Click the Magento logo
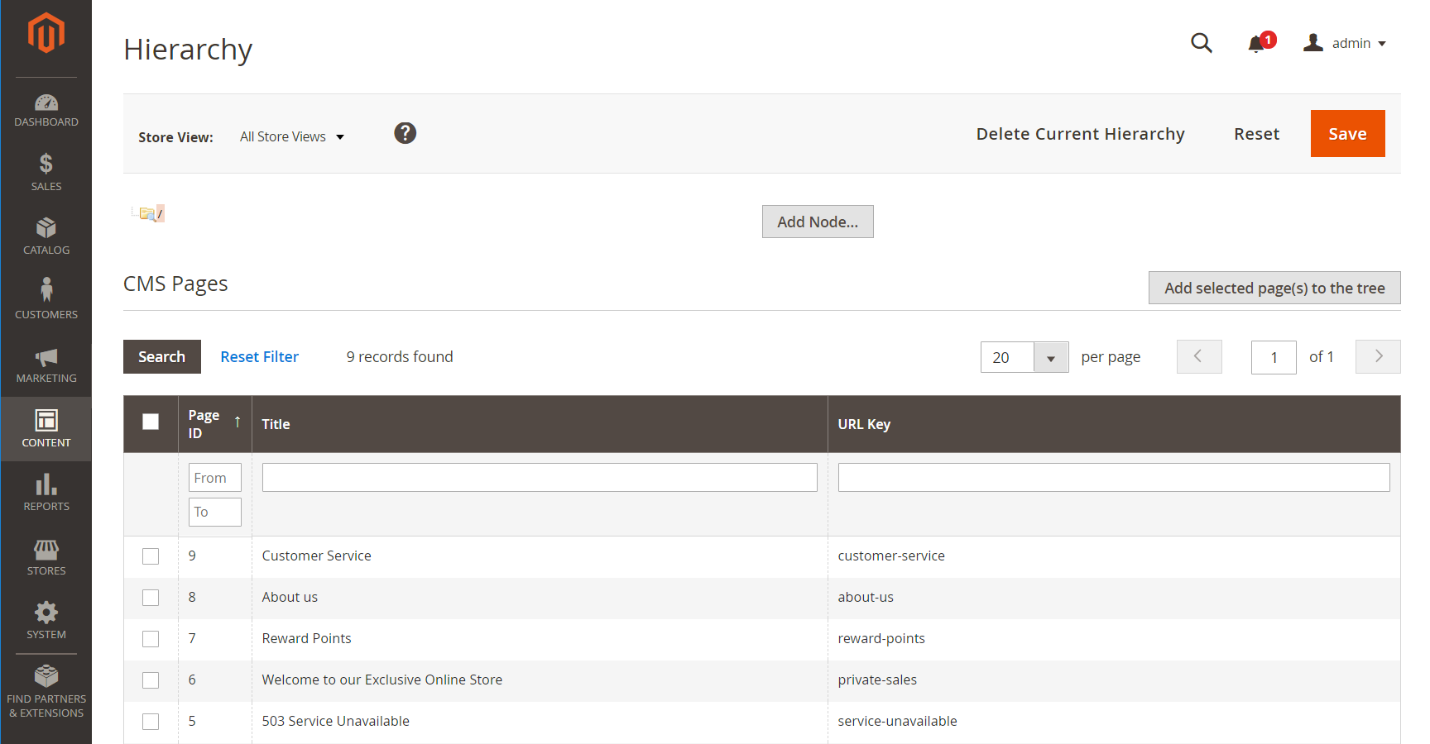1430x744 pixels. [x=46, y=33]
